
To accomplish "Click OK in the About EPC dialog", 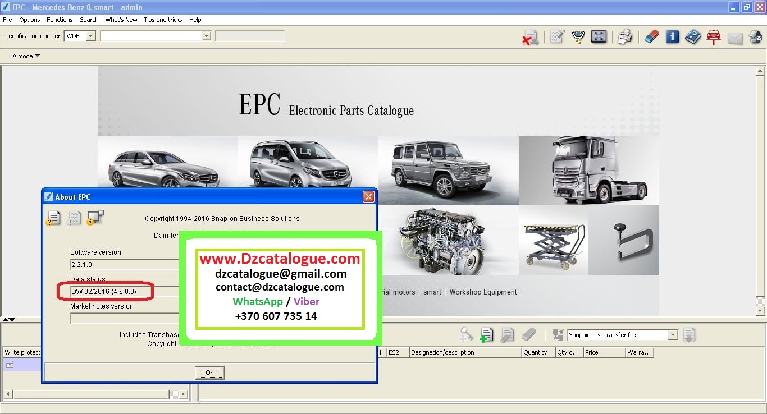I will coord(209,372).
